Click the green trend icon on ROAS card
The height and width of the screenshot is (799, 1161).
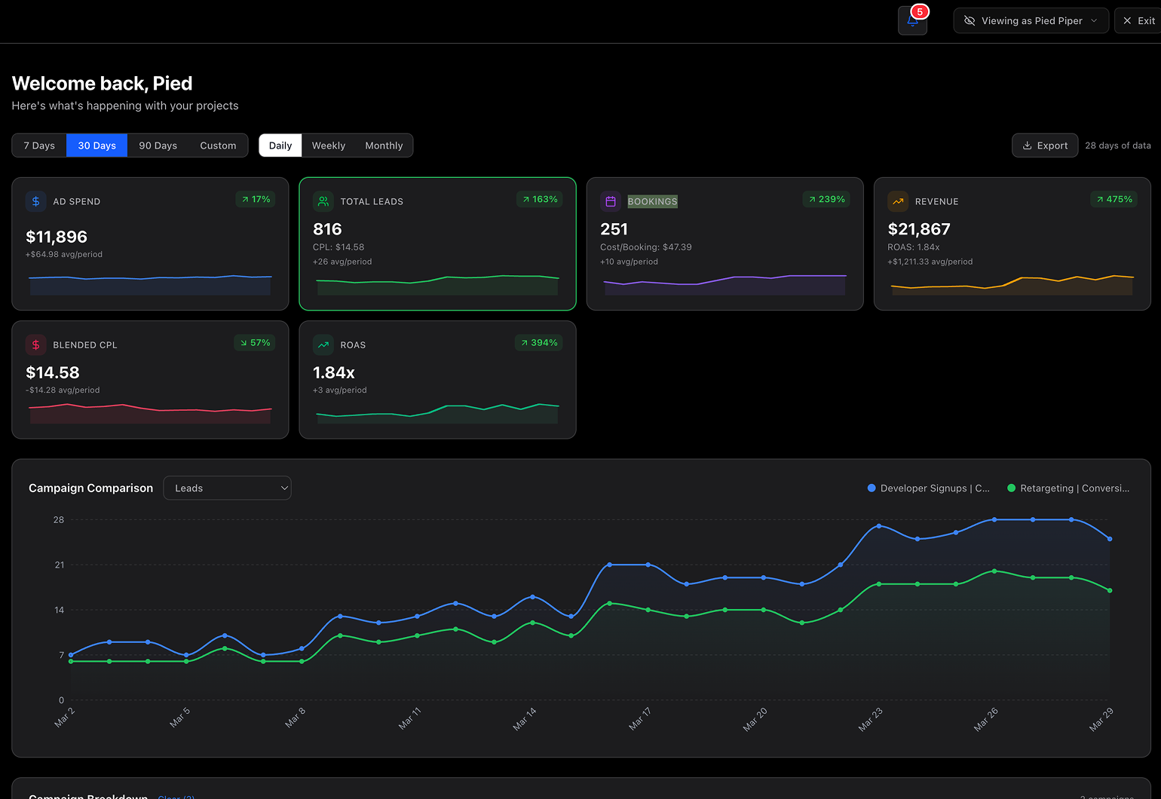pyautogui.click(x=323, y=344)
